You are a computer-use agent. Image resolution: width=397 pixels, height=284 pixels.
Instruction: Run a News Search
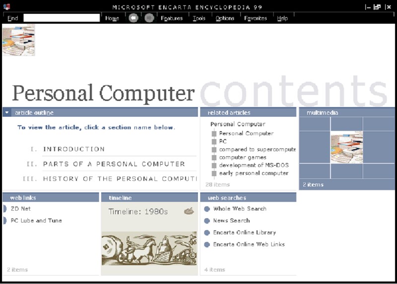click(x=231, y=221)
